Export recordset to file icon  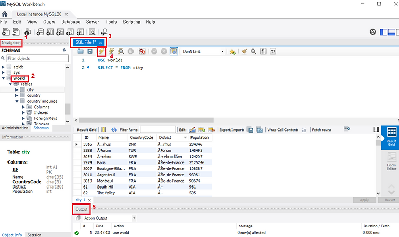tap(250, 130)
